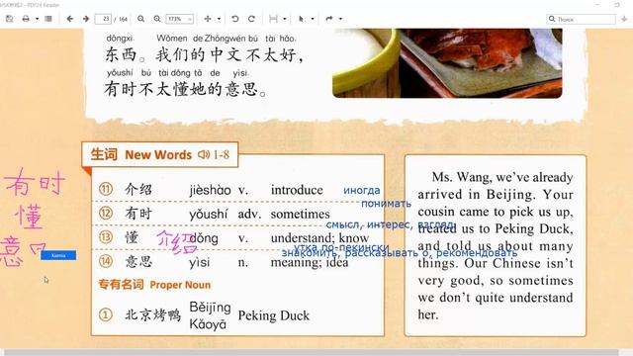The image size is (633, 356).
Task: Select the fit-width page layout icon
Action: [273, 19]
